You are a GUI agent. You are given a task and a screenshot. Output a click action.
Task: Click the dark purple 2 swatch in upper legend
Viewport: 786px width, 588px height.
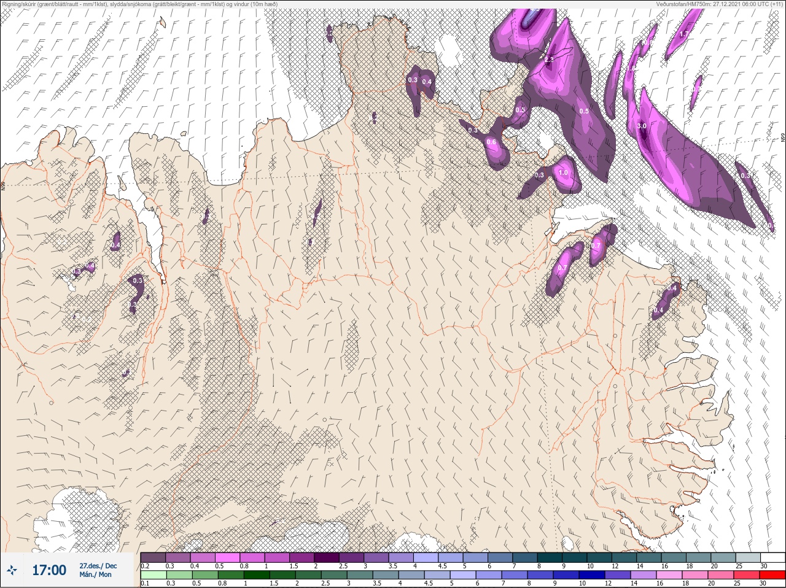tap(328, 557)
